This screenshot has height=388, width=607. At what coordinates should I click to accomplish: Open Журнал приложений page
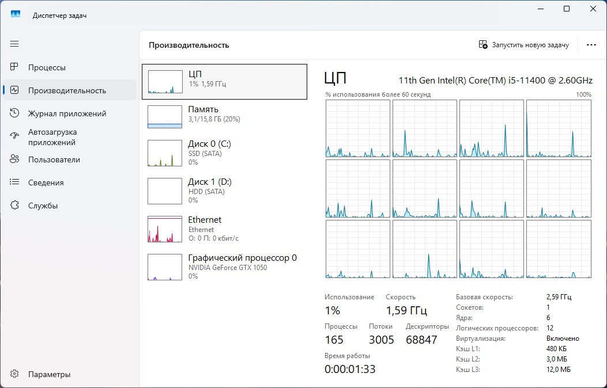click(70, 113)
